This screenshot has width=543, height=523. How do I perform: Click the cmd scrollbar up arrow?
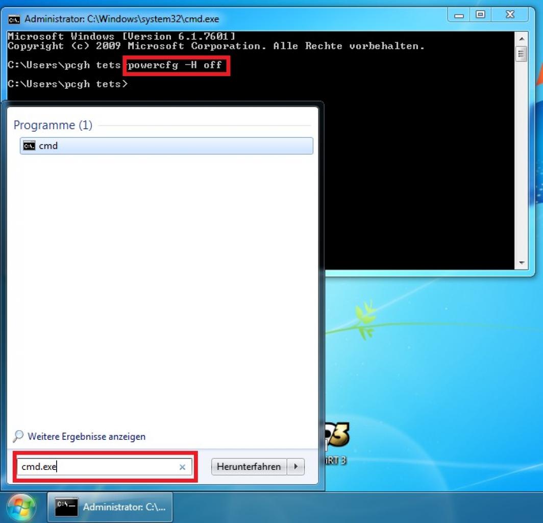(x=522, y=38)
